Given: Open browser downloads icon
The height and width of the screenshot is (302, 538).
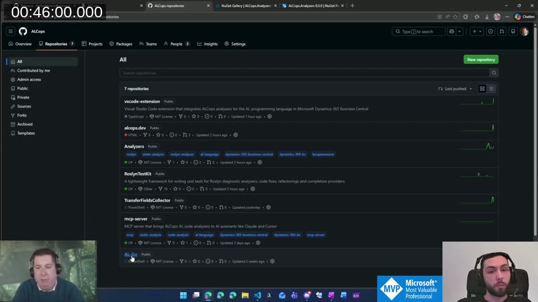Looking at the screenshot, I should pyautogui.click(x=486, y=17).
